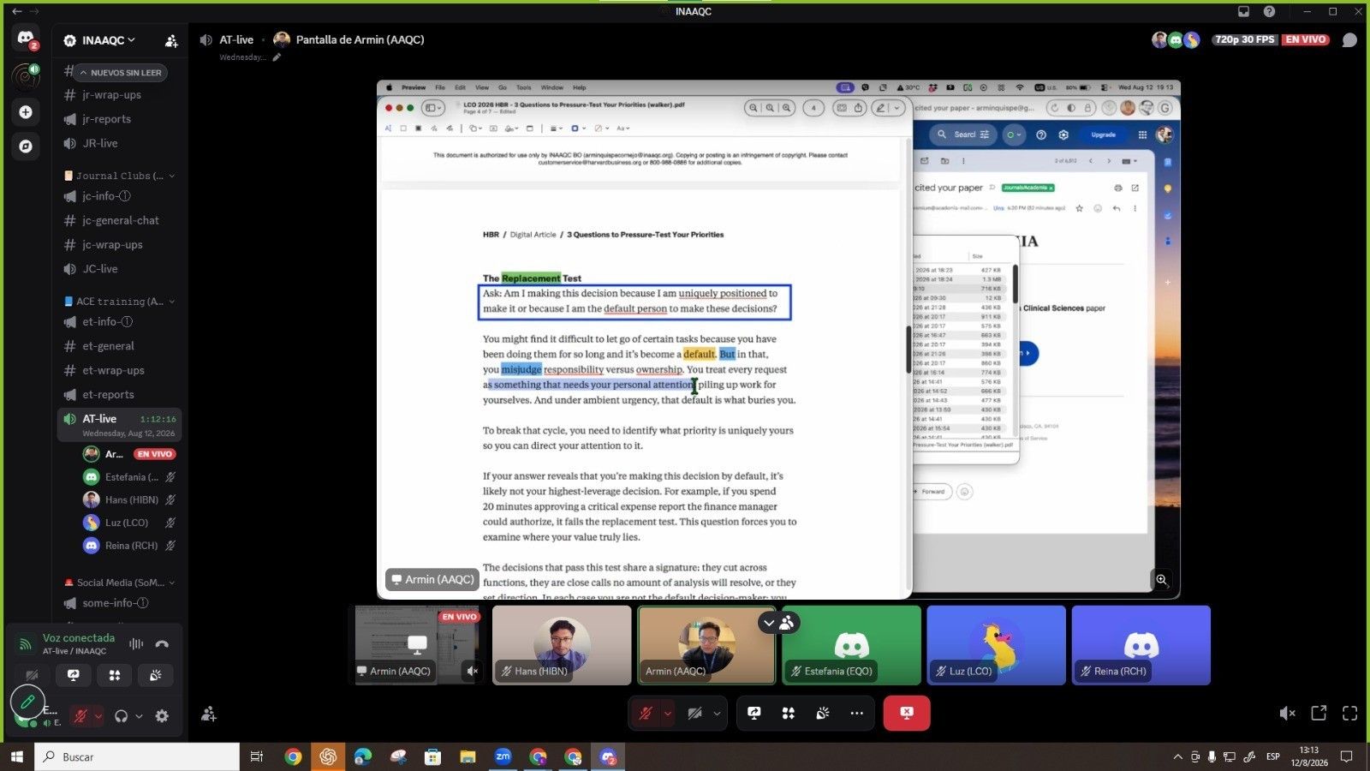Open the soundboard in user panel

point(156,675)
